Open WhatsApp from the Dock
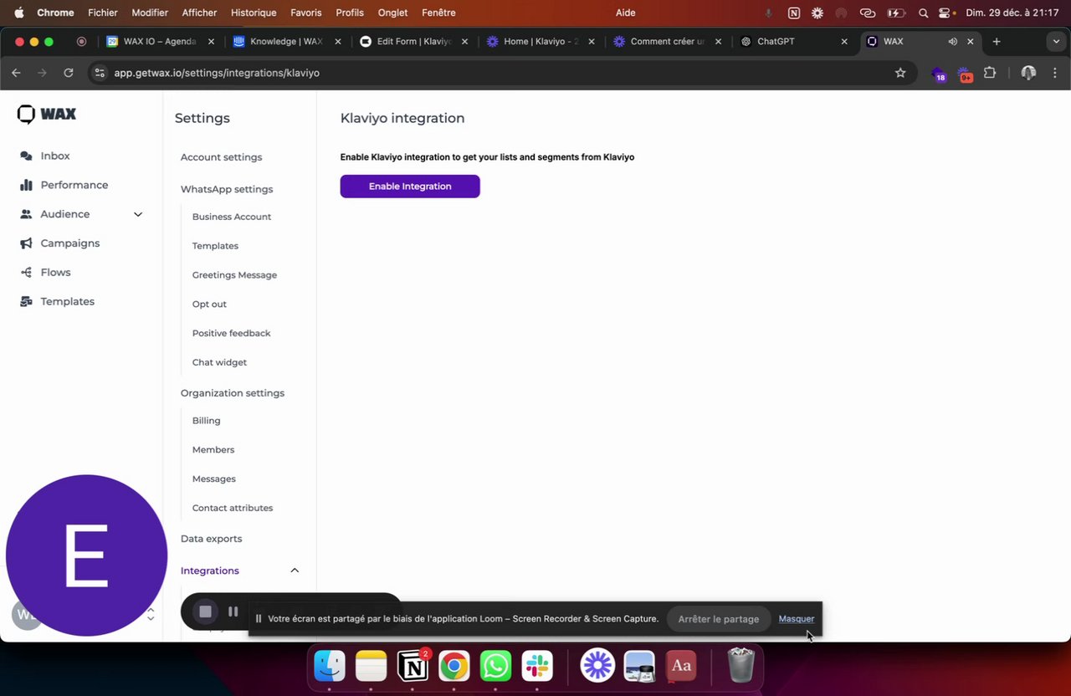 point(495,666)
